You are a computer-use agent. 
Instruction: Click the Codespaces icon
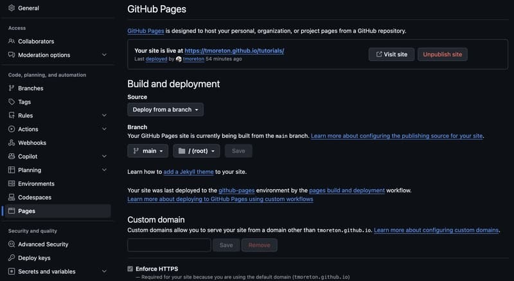click(x=12, y=197)
